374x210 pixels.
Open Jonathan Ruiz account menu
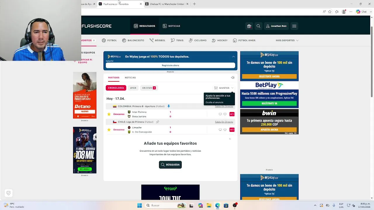coord(276,26)
